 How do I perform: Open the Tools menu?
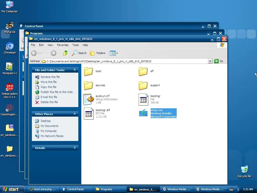click(x=75, y=45)
